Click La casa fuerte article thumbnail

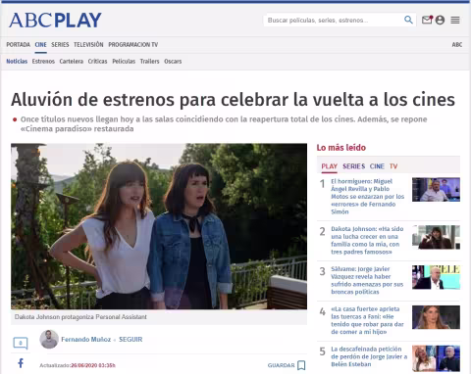pyautogui.click(x=436, y=317)
